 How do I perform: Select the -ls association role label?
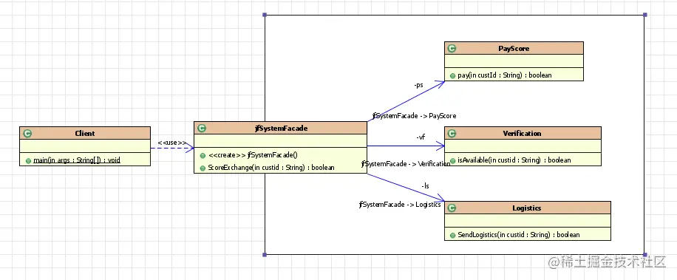point(425,186)
